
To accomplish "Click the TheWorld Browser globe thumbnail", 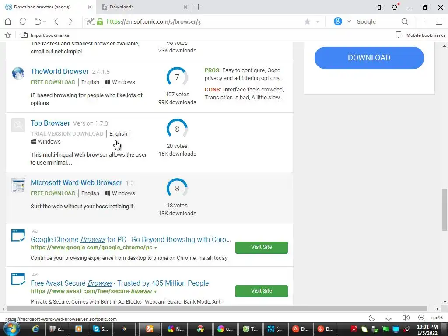I will tap(18, 73).
